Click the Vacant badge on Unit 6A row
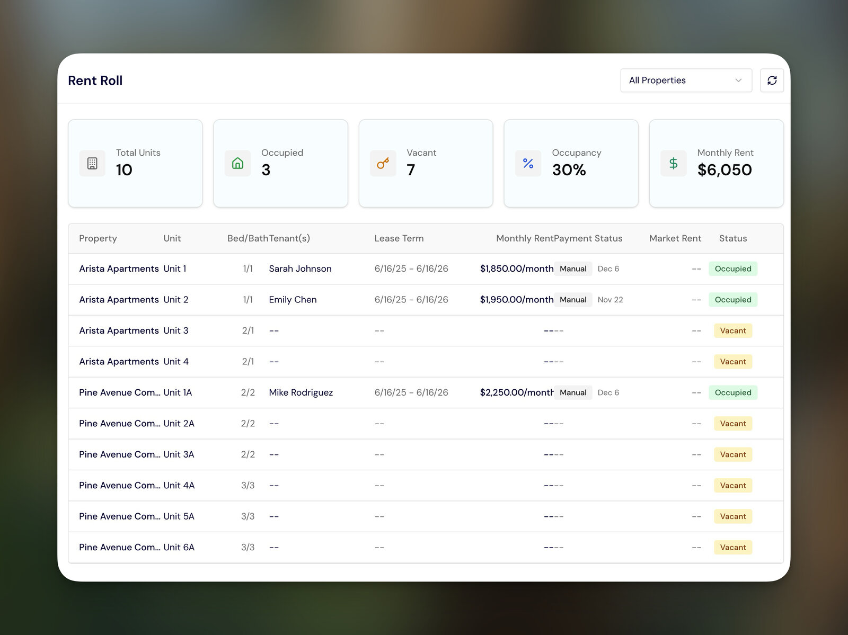The width and height of the screenshot is (848, 635). 732,547
